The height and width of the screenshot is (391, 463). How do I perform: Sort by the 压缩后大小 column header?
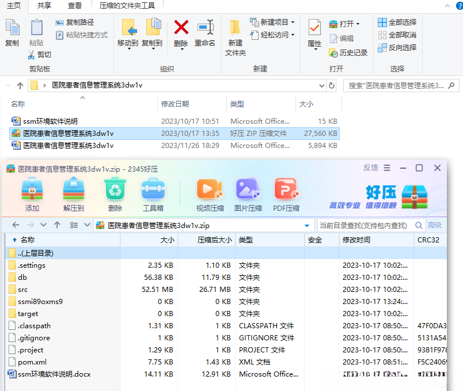click(206, 240)
